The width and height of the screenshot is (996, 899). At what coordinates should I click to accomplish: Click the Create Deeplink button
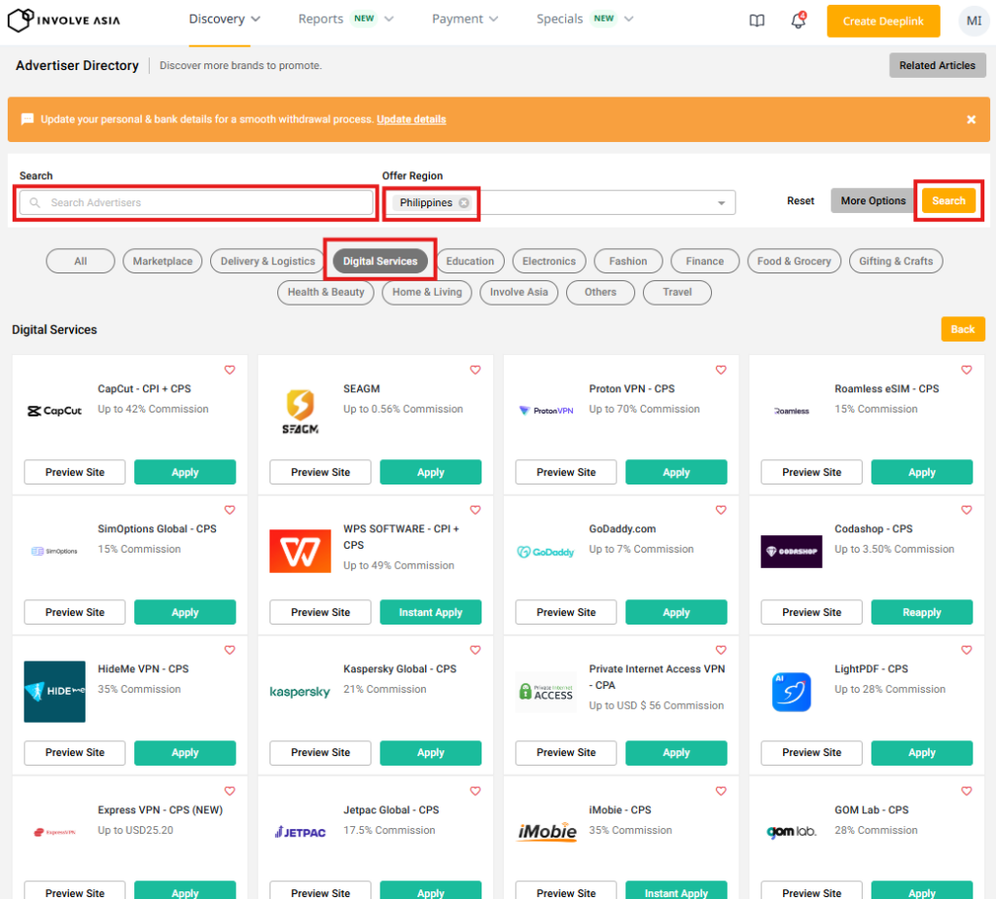[x=883, y=20]
